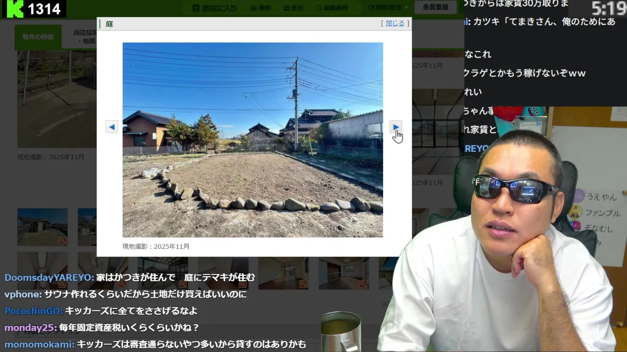Open the first interior thumbnail in the lower row
This screenshot has width=627, height=352.
pos(42,271)
